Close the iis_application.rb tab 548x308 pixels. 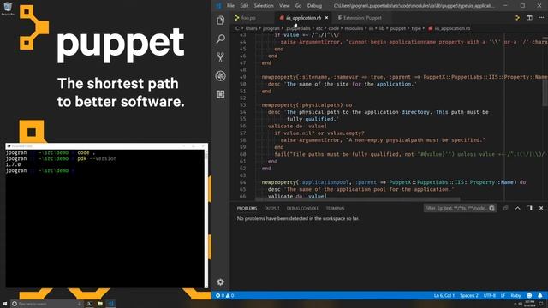click(x=326, y=18)
